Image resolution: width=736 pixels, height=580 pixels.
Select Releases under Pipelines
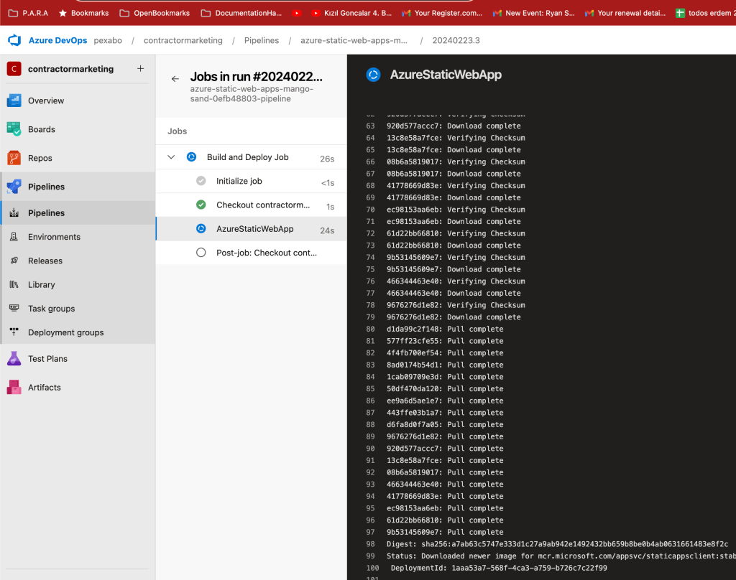[45, 261]
